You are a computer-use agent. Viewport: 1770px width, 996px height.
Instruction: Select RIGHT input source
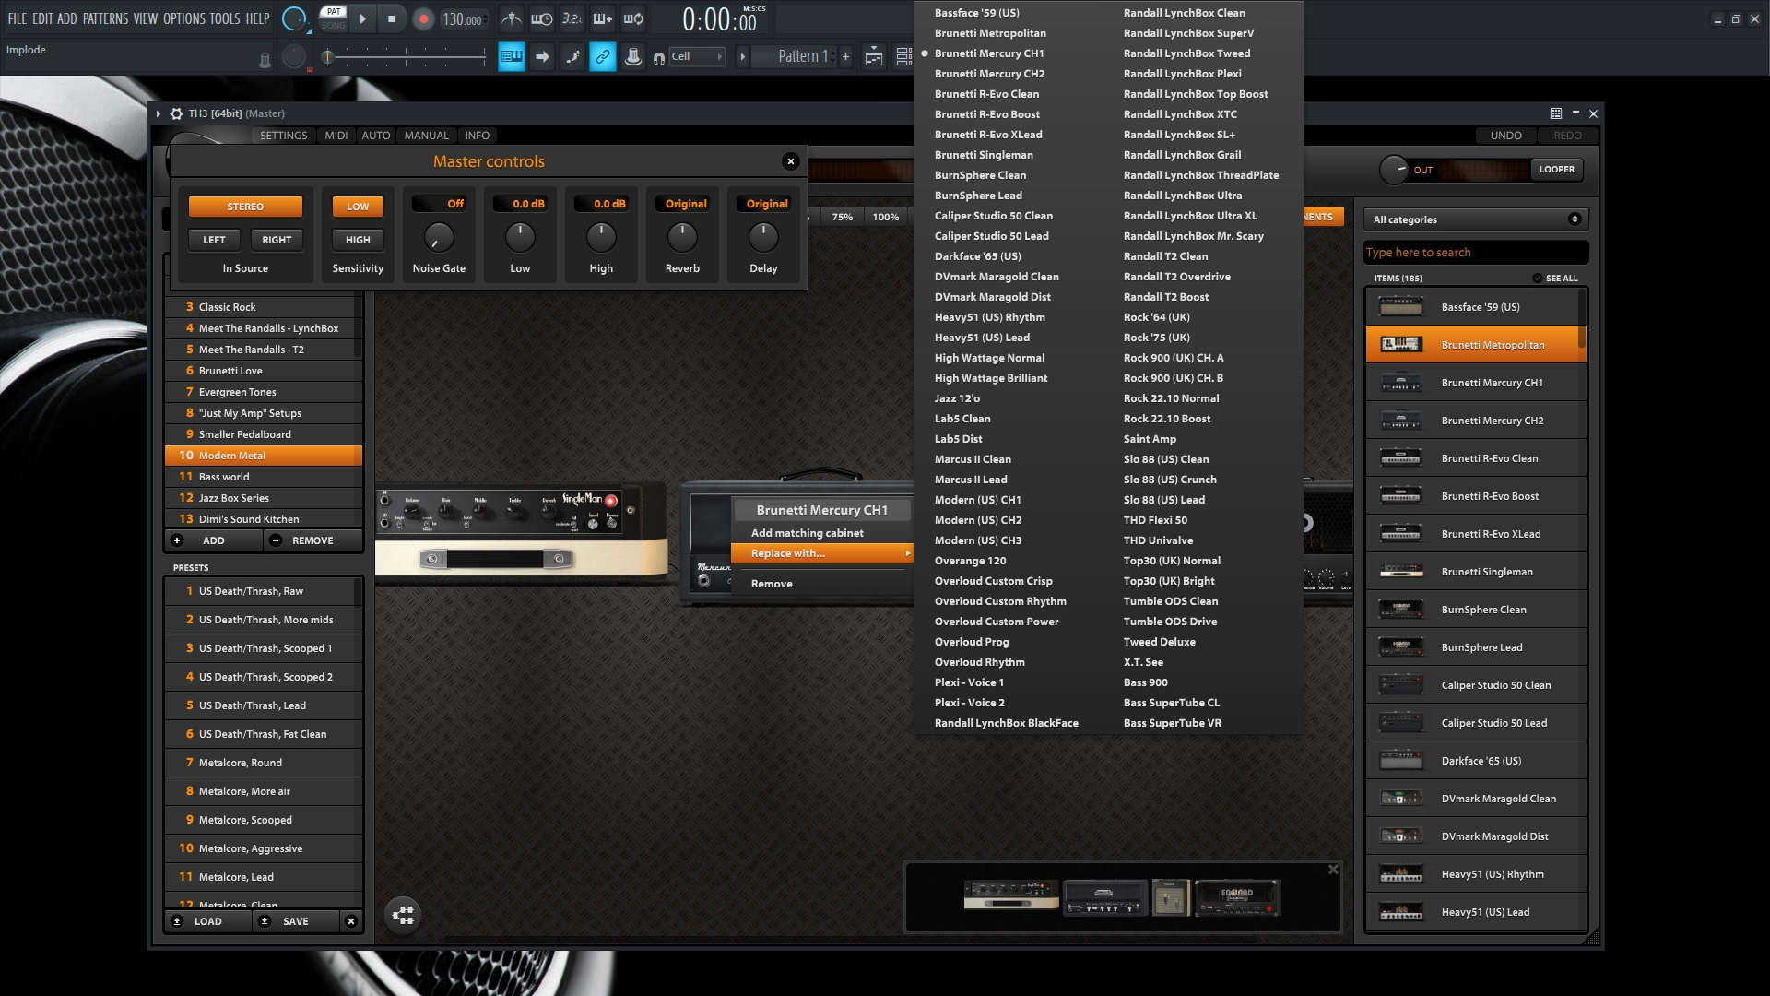click(277, 240)
